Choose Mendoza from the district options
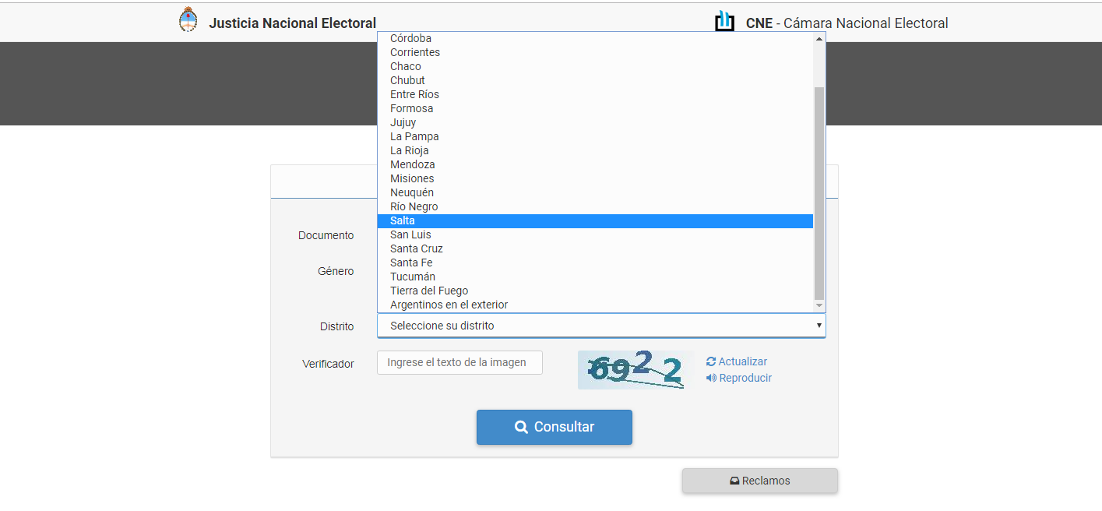This screenshot has height=511, width=1102. pos(413,164)
